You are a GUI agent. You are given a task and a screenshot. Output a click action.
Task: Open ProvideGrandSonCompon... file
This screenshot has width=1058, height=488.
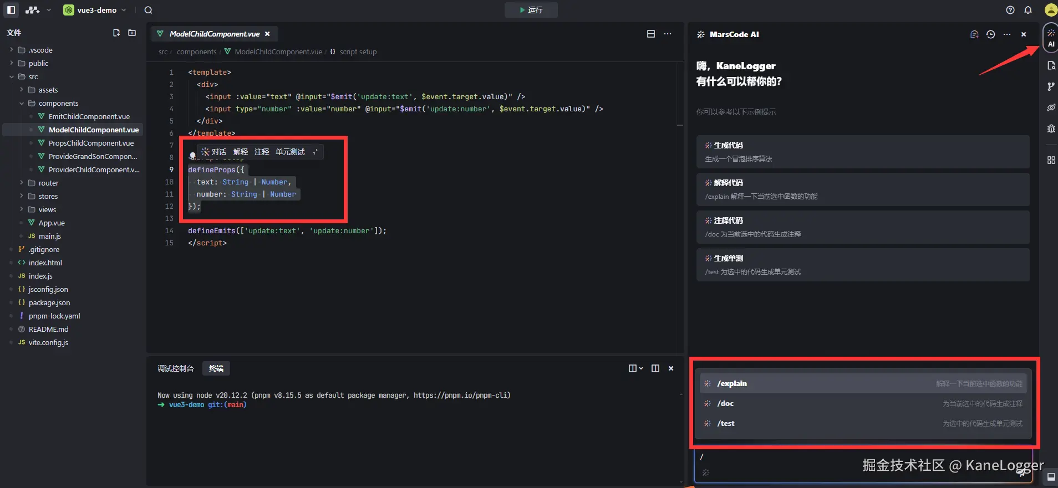coord(93,156)
